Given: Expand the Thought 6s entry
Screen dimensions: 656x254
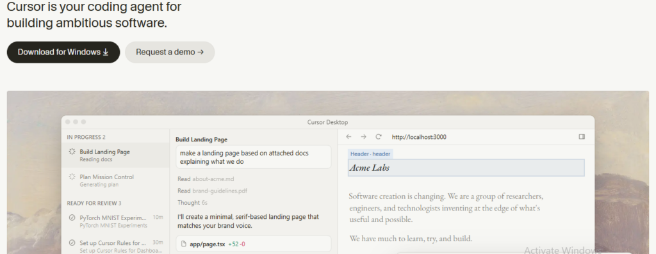Looking at the screenshot, I should point(192,203).
